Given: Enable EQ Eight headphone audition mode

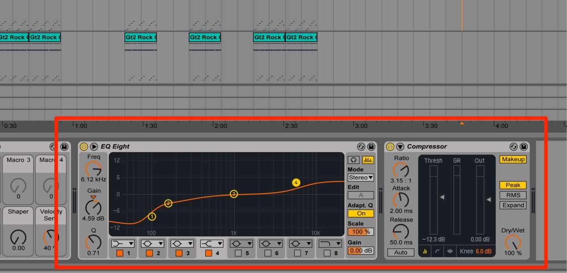Looking at the screenshot, I should tap(354, 160).
